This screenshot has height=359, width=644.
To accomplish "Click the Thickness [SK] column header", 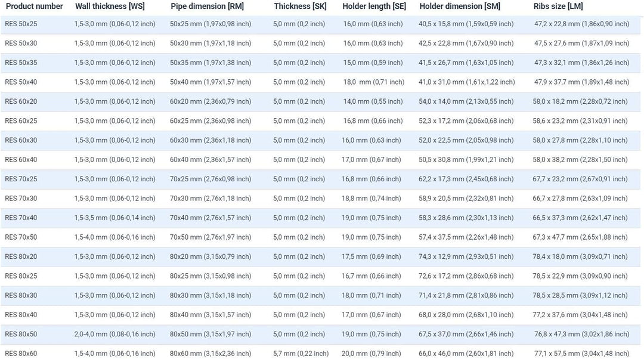I will pos(300,6).
